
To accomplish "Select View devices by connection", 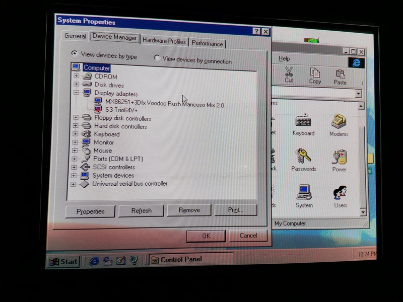I will tap(157, 58).
